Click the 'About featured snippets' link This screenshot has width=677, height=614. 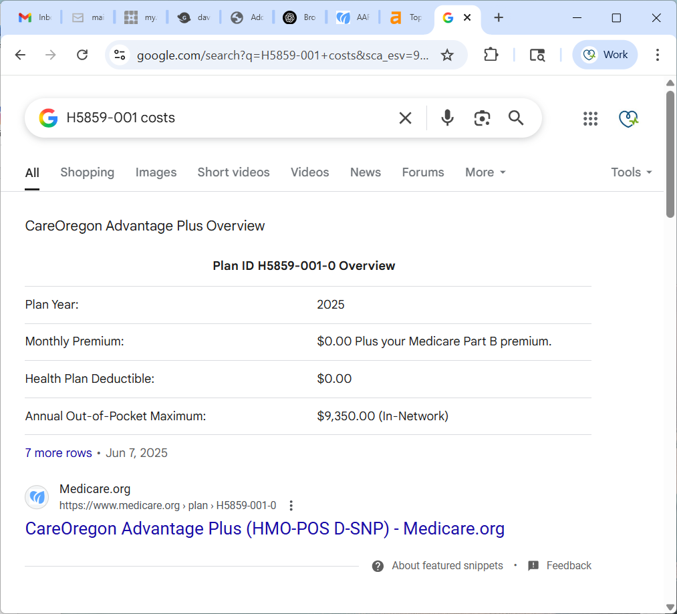[447, 566]
